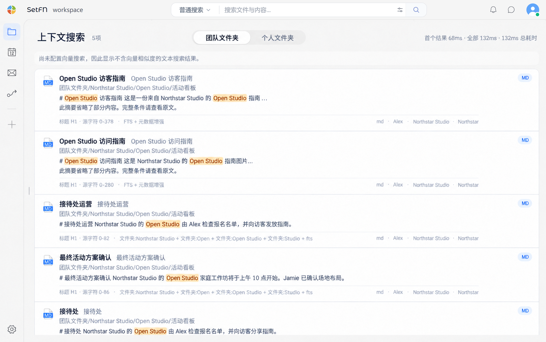The height and width of the screenshot is (342, 546).
Task: Open result titled 最终活动方案确认
Action: (85, 258)
